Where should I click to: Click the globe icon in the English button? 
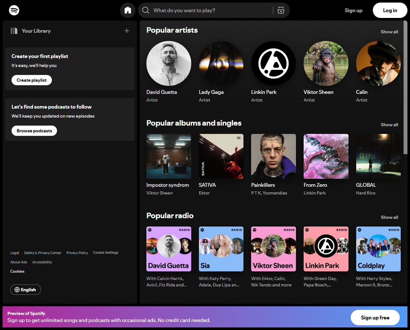click(x=17, y=290)
